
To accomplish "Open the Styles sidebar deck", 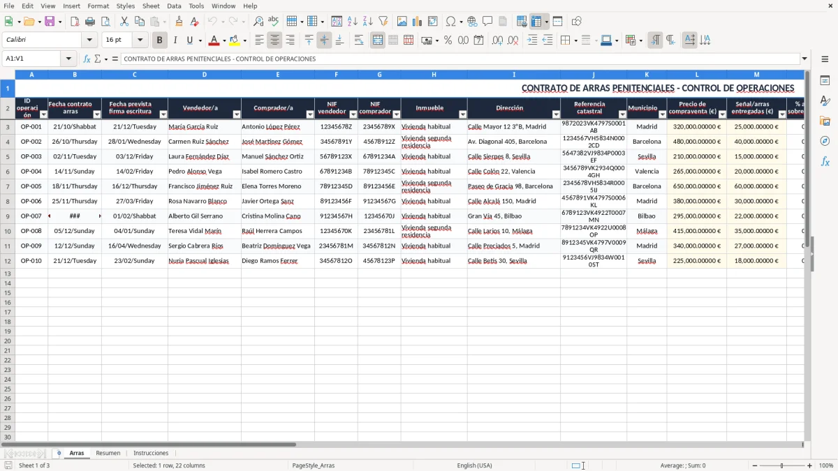I will [x=825, y=101].
